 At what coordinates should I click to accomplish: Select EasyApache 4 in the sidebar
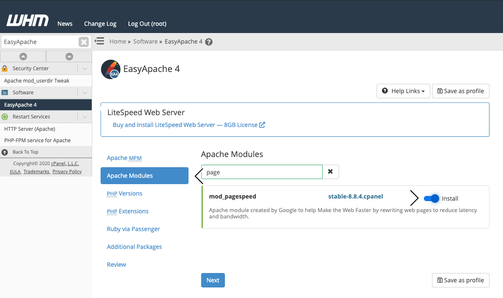coord(46,105)
